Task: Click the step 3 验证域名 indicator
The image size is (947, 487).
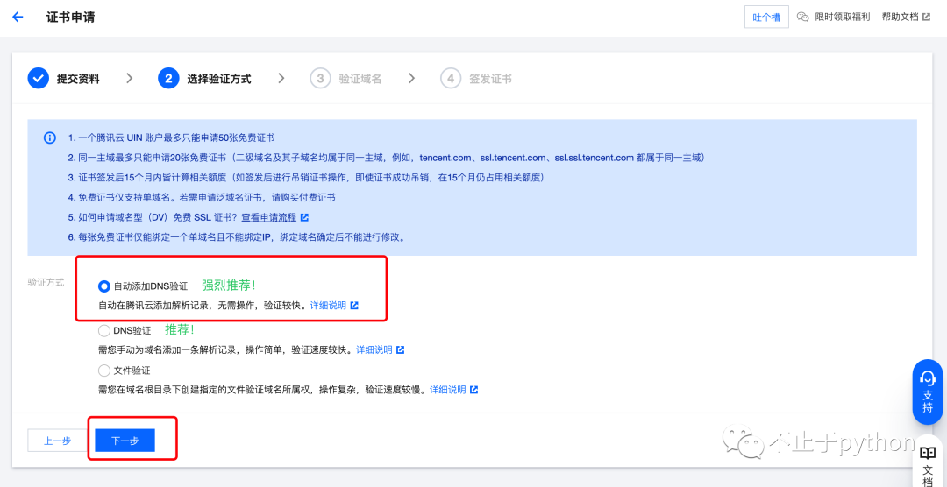Action: 320,78
